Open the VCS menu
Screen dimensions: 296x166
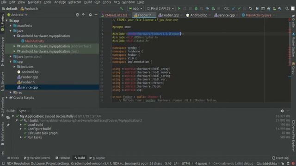[x=117, y=2]
